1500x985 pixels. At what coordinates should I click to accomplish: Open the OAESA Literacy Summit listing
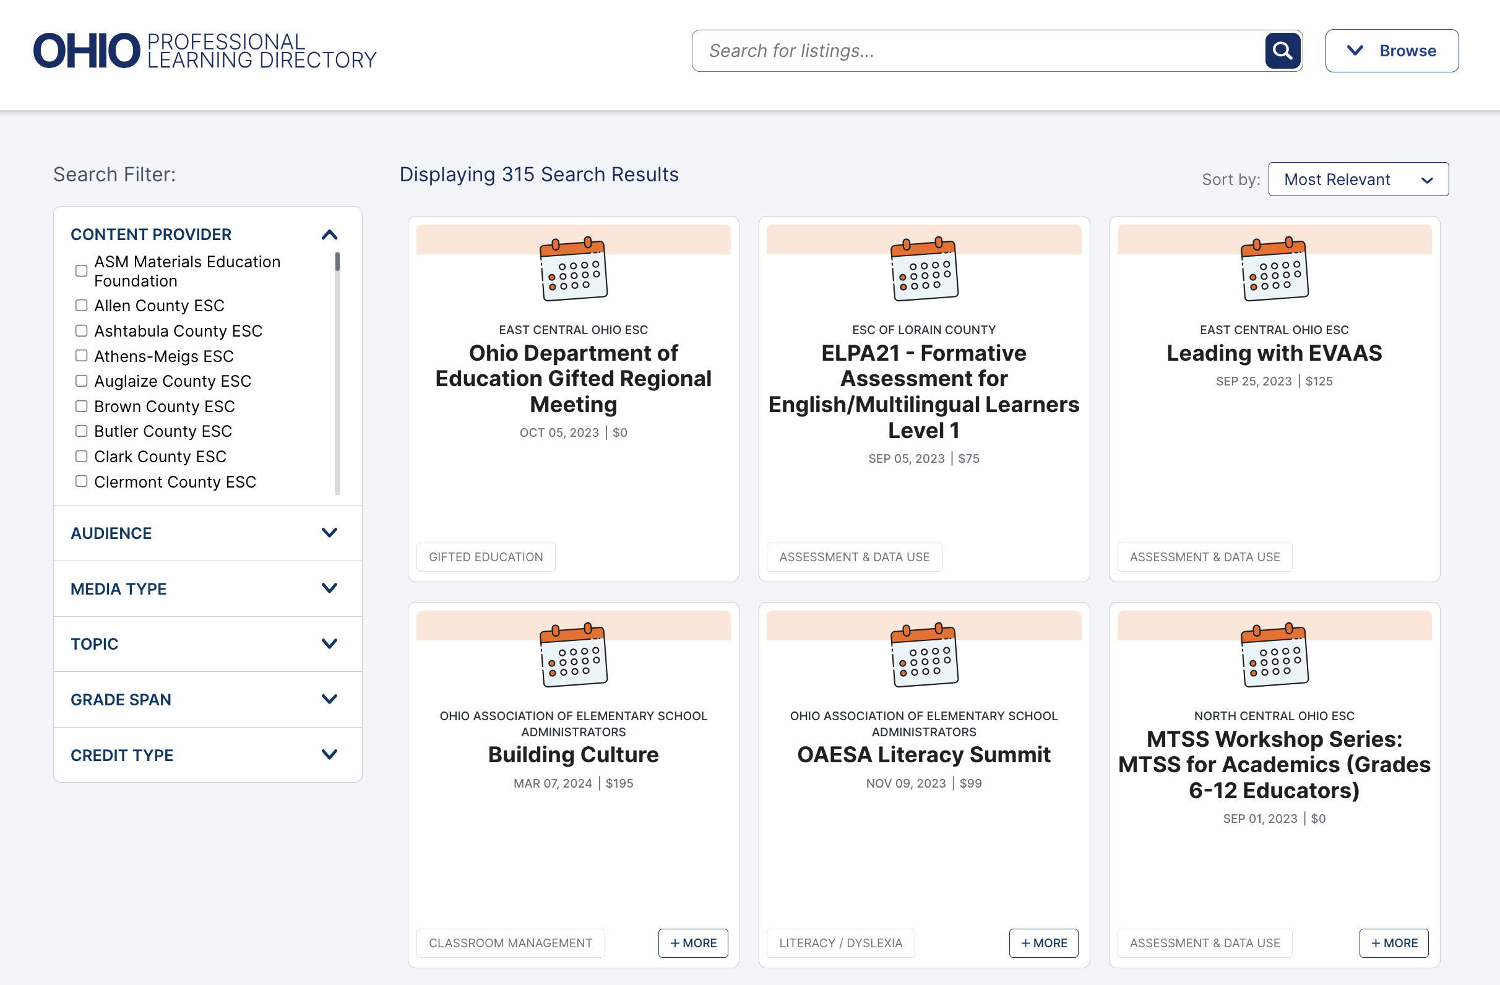click(924, 754)
